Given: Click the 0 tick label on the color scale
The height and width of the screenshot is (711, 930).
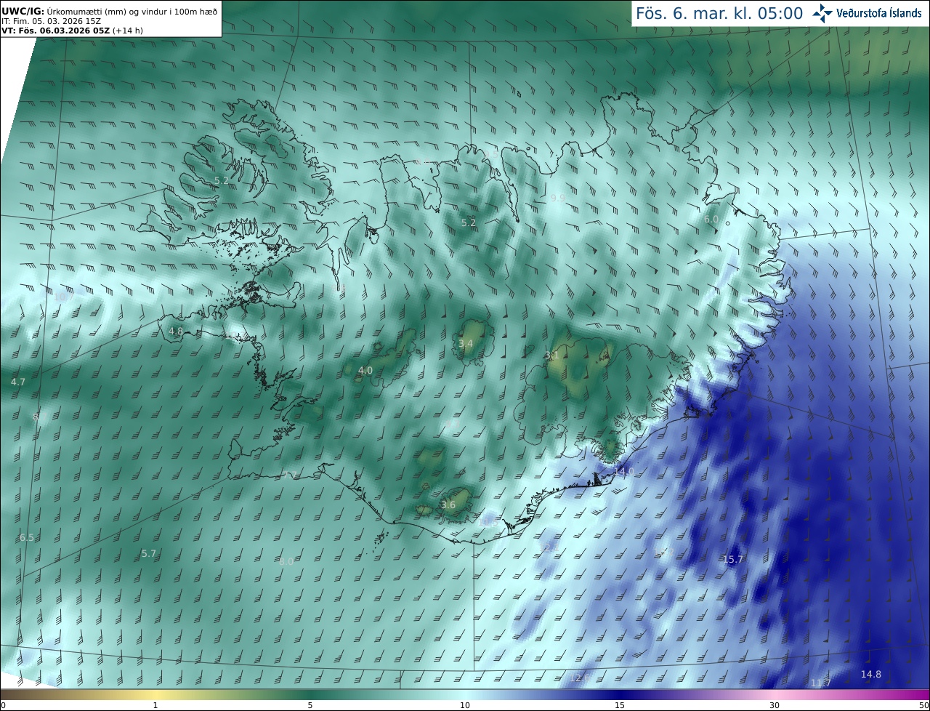Looking at the screenshot, I should (x=3, y=705).
